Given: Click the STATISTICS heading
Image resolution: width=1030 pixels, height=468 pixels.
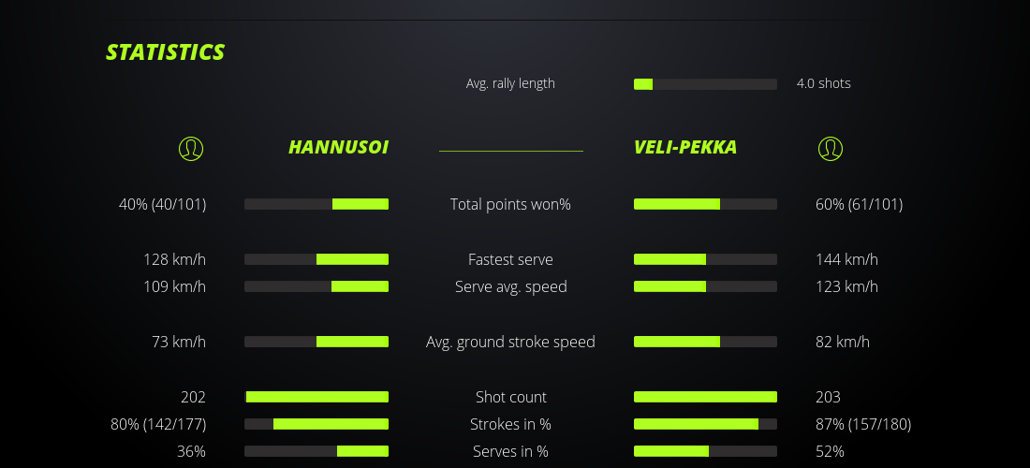Looking at the screenshot, I should click(x=165, y=52).
